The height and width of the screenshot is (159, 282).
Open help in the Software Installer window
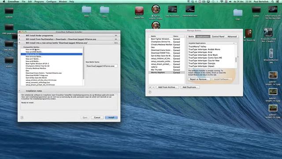pyautogui.click(x=22, y=117)
